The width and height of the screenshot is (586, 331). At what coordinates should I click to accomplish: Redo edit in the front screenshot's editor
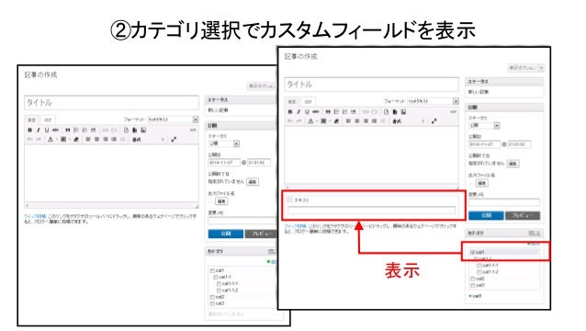pos(299,121)
